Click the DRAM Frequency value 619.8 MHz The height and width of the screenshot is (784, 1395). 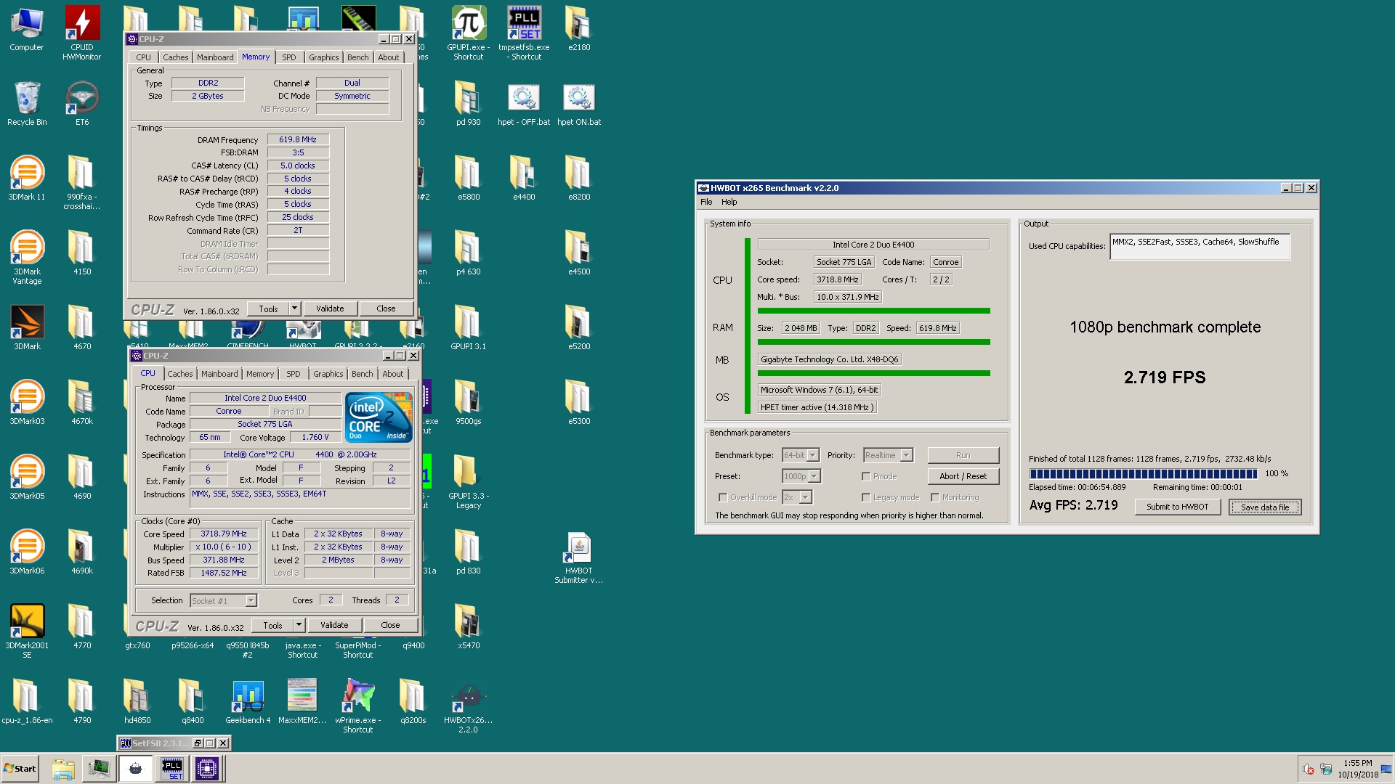pyautogui.click(x=298, y=139)
